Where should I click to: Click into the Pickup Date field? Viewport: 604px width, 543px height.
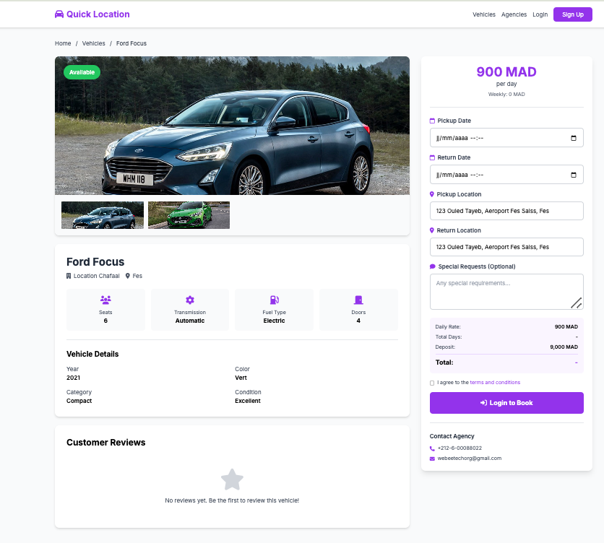click(x=506, y=138)
